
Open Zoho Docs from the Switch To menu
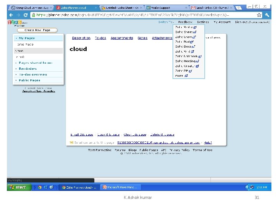pos(185,47)
